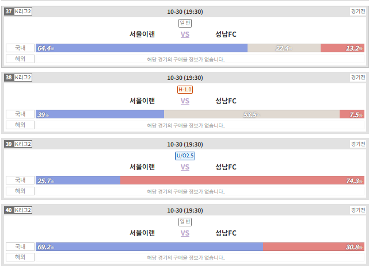Click the H-1.0 handicap badge
Image resolution: width=369 pixels, height=266 pixels.
185,90
